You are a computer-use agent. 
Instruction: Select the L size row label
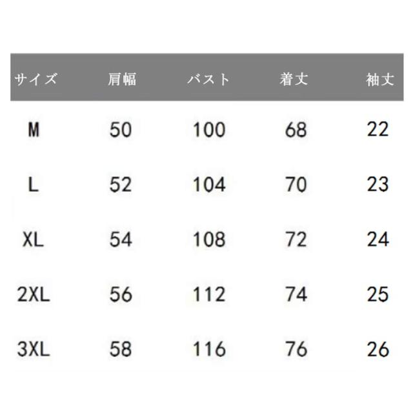pyautogui.click(x=34, y=185)
